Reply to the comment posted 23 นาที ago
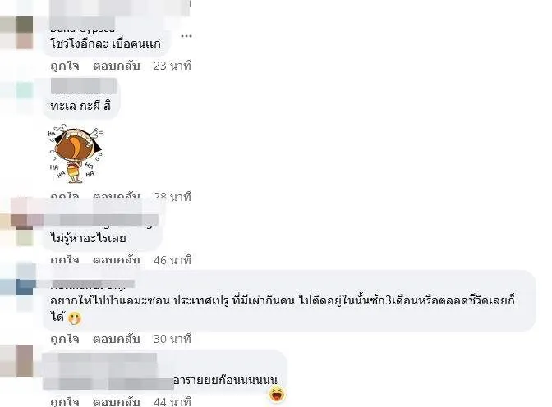The width and height of the screenshot is (552, 407). click(x=117, y=66)
